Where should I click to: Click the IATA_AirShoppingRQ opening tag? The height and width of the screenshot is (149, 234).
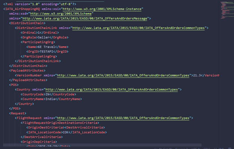click(x=22, y=9)
